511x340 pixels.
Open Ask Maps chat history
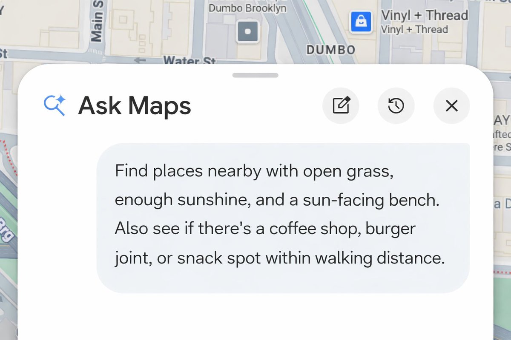point(396,105)
